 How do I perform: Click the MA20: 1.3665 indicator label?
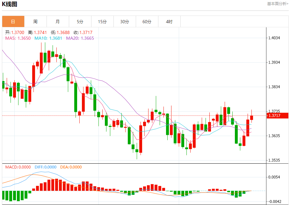pos(80,38)
